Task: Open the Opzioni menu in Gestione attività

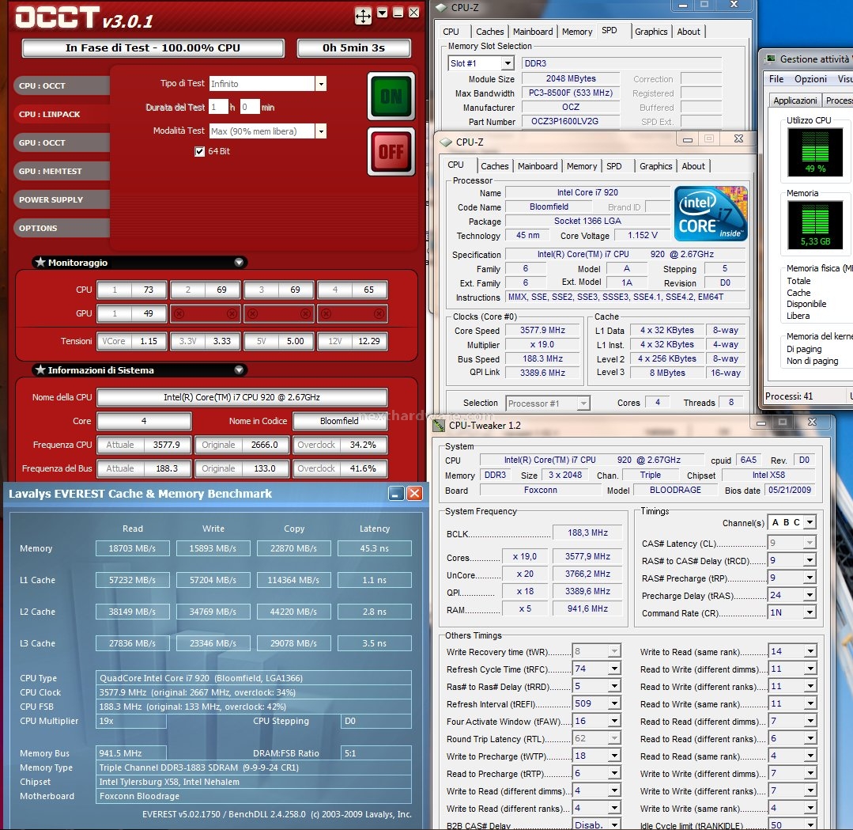Action: click(x=810, y=79)
